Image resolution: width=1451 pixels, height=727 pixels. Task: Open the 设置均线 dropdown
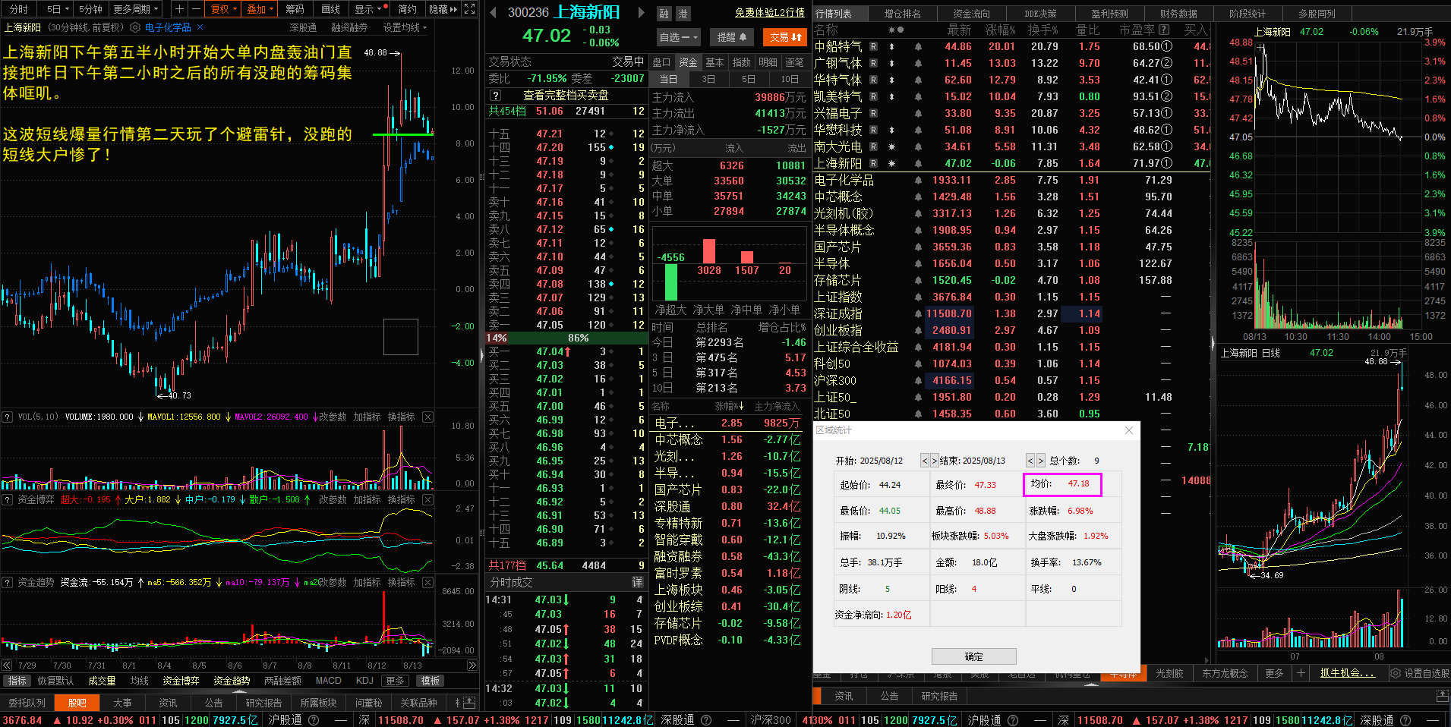[405, 27]
